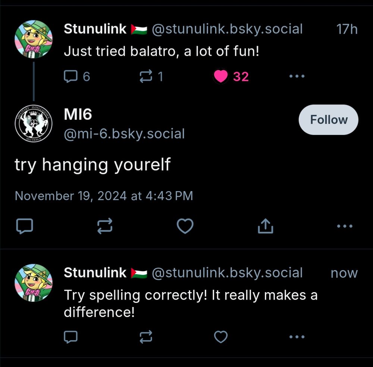
Task: Repost the MI6 post
Action: 105,226
